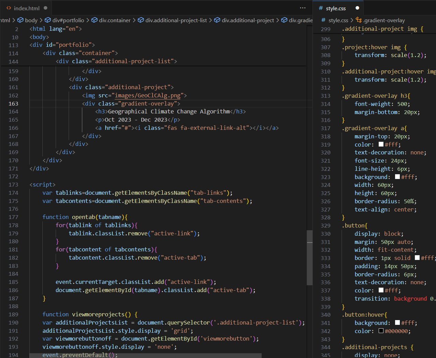Click the HTML file icon on the index.html tab
The height and width of the screenshot is (358, 436).
click(x=9, y=8)
